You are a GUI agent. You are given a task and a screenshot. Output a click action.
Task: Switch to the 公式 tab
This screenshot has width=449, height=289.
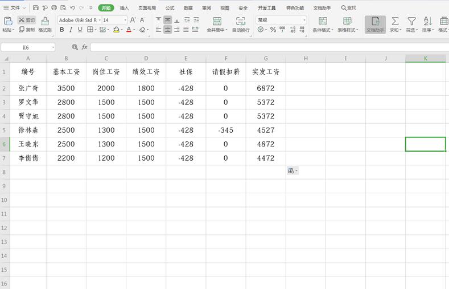point(170,8)
